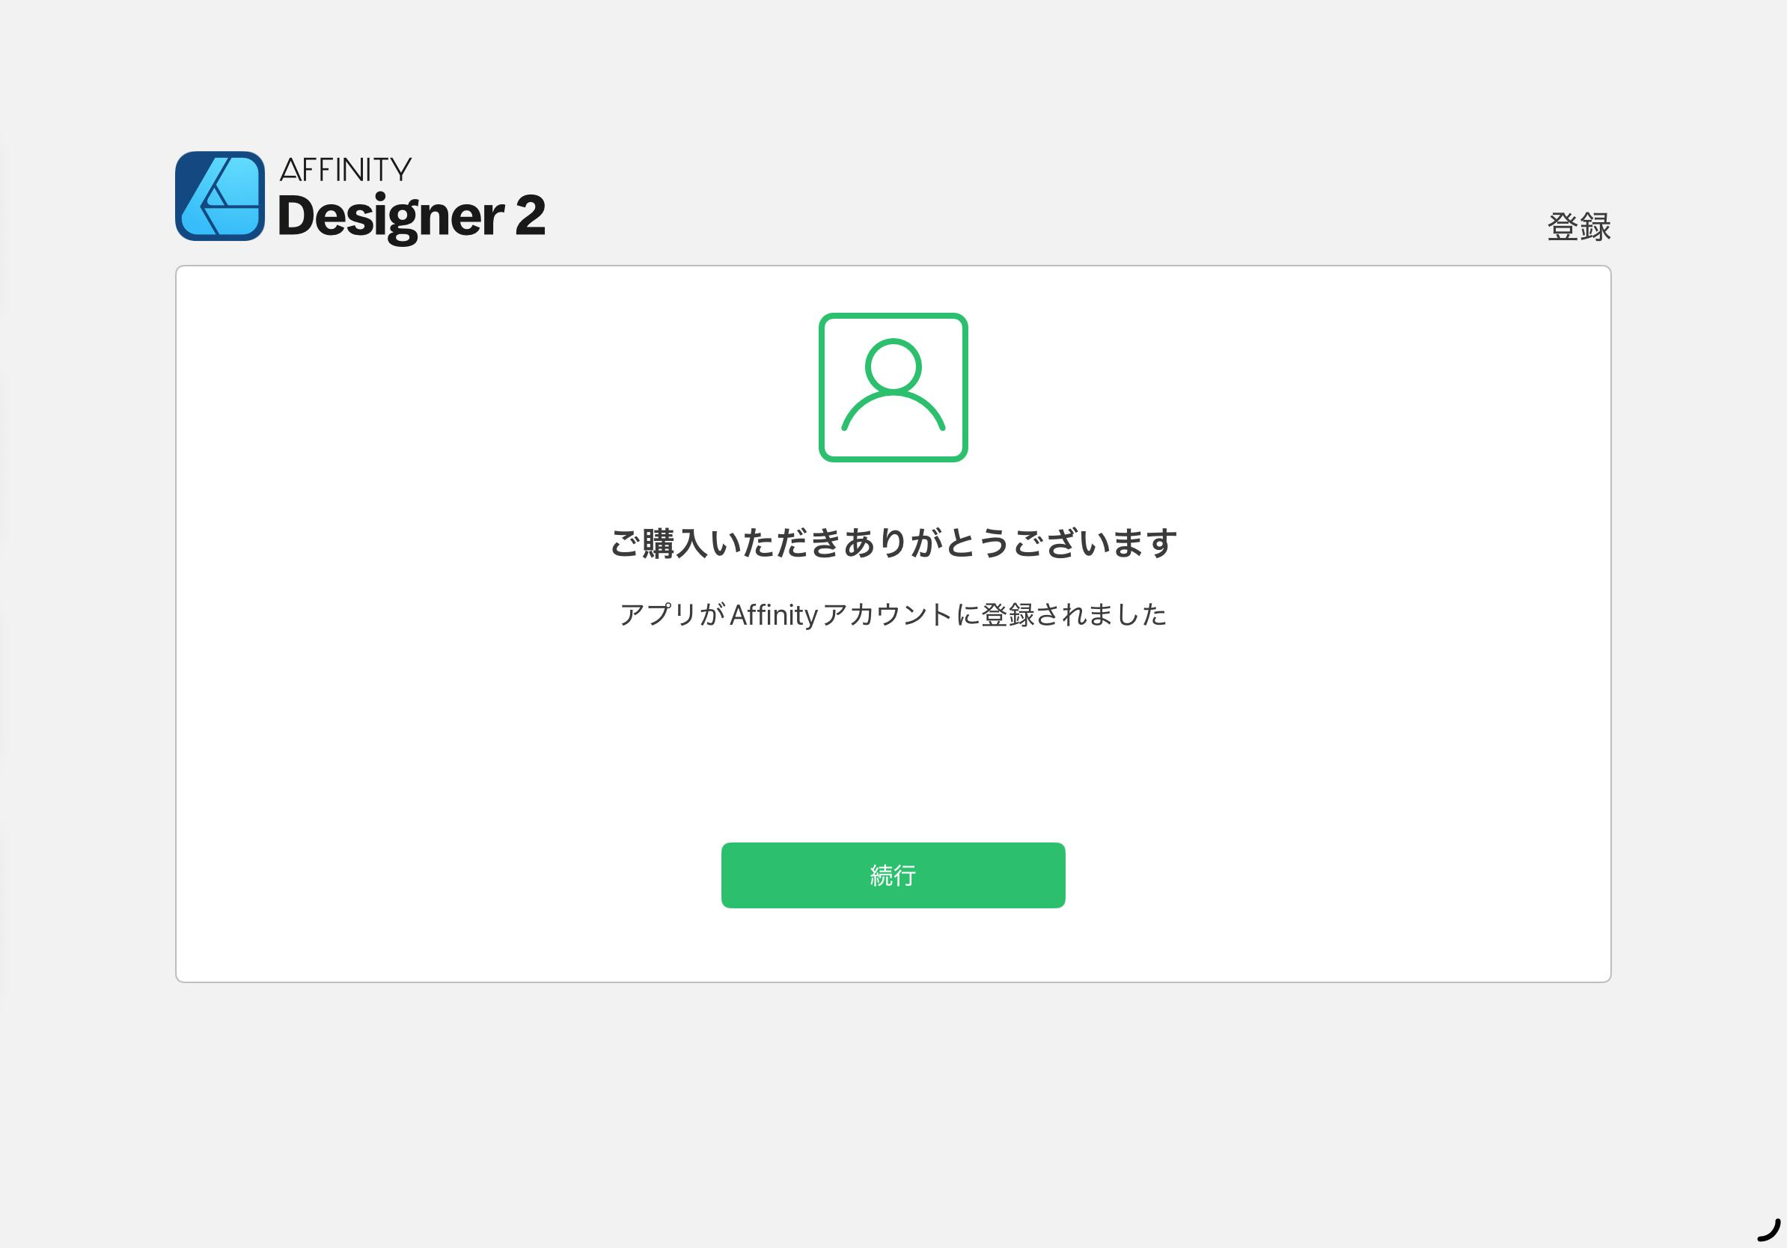The width and height of the screenshot is (1787, 1248).
Task: Click the head circle inside profile icon
Action: click(893, 364)
